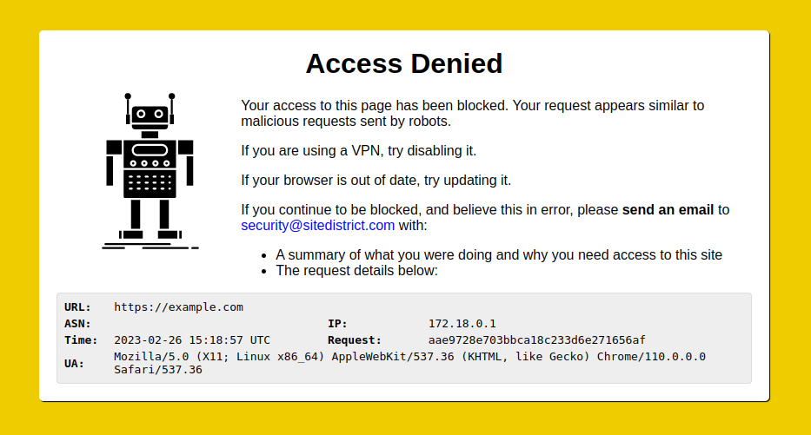Click the "URL:" field label
Viewport: 811px width, 435px height.
point(77,307)
